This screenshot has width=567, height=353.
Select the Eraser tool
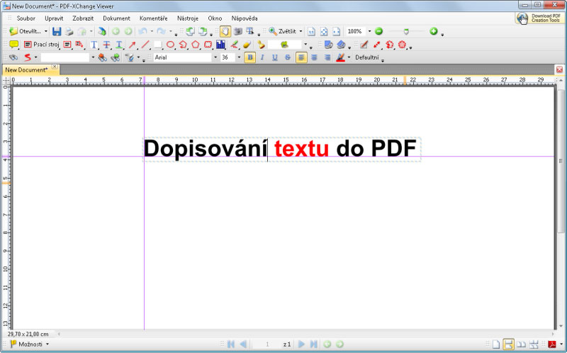[x=247, y=44]
